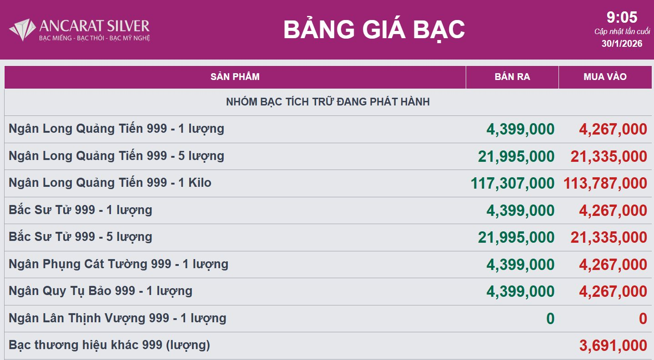Select the BÁN RA column header
The width and height of the screenshot is (654, 360).
[x=512, y=77]
